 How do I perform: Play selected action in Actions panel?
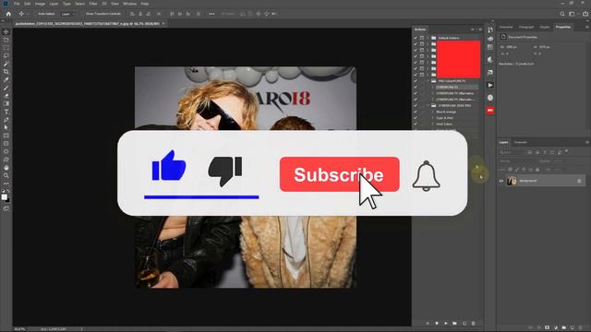[x=446, y=323]
